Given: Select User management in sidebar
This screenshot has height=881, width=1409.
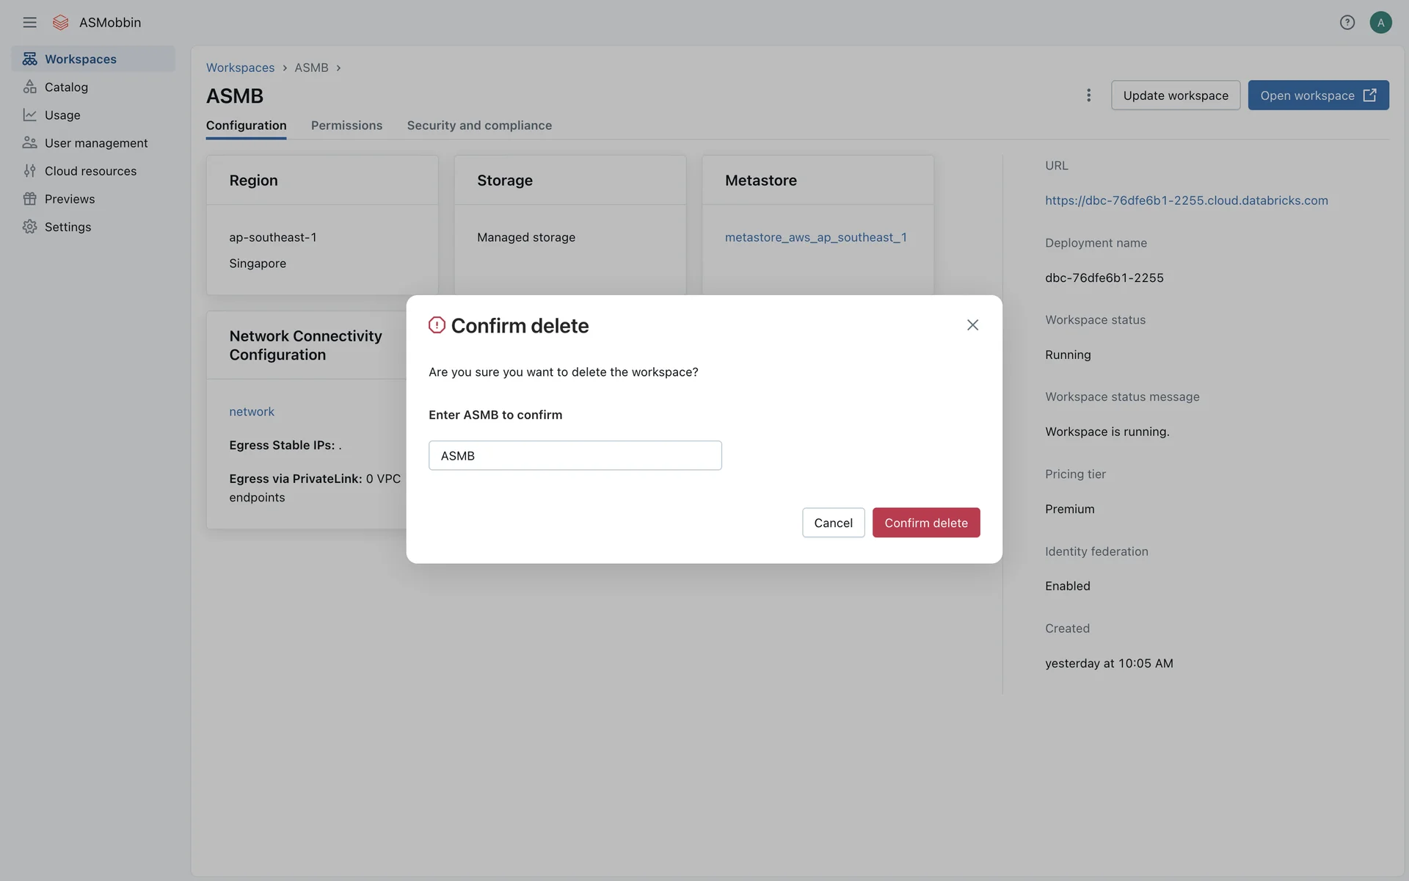Looking at the screenshot, I should pyautogui.click(x=95, y=143).
